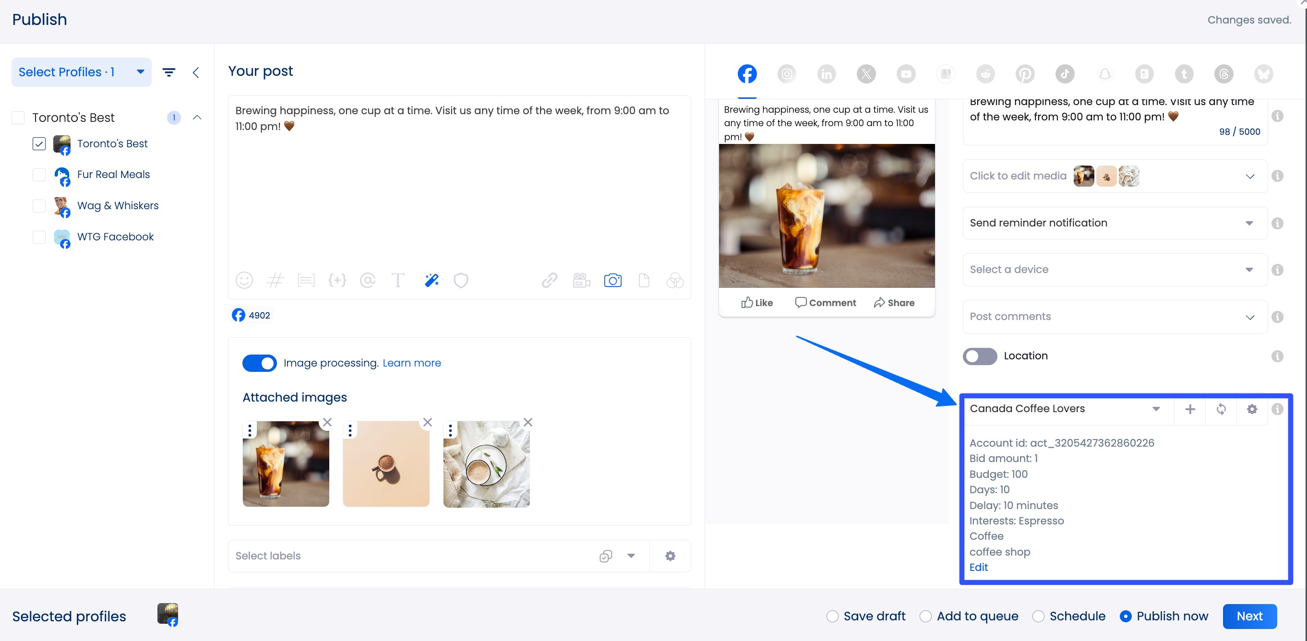Select the TikTok network icon in preview bar
The height and width of the screenshot is (641, 1307).
tap(1065, 73)
